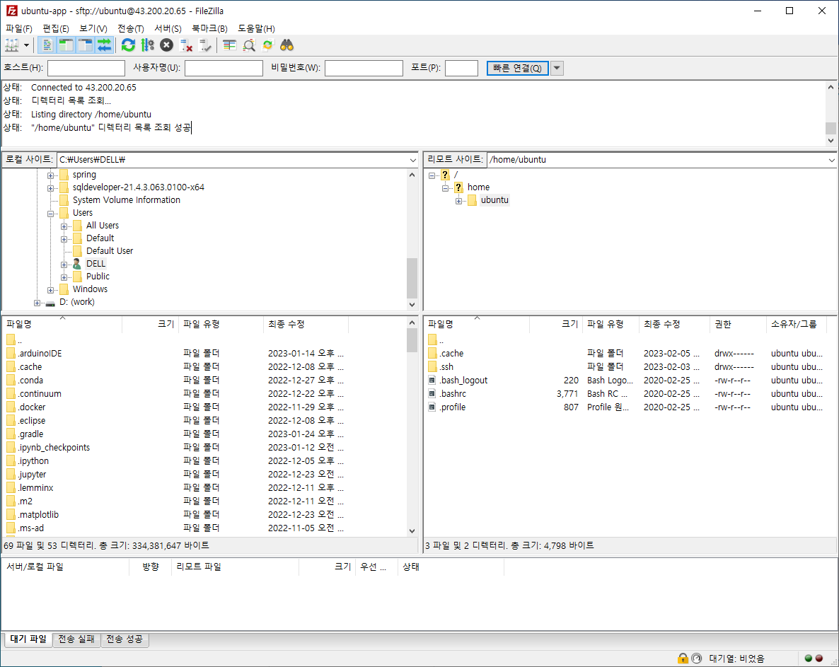This screenshot has width=839, height=667.
Task: Open the 파일(F) menu
Action: click(18, 28)
